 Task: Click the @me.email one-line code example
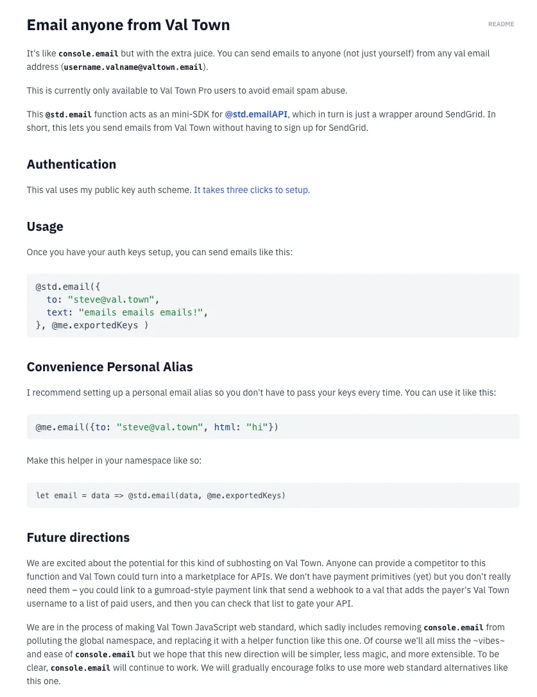(157, 427)
